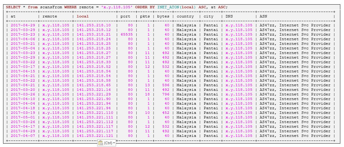Screen dimensions: 344x147
Task: Click local address 141.253.218.58
Action: 94,80
